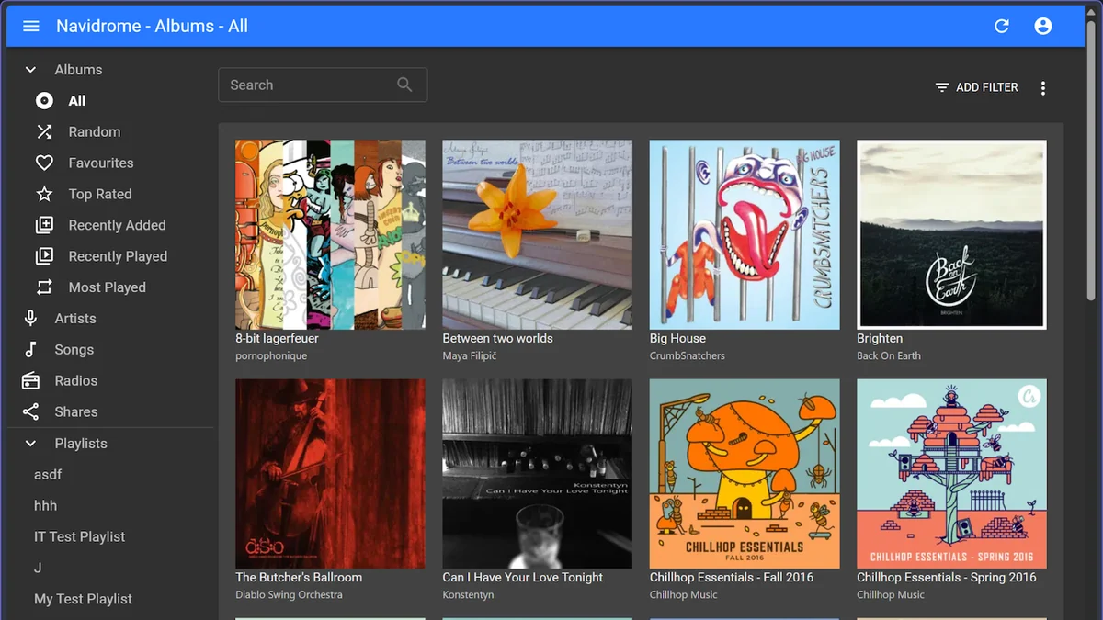Collapse the Albums section chevron

click(x=30, y=70)
